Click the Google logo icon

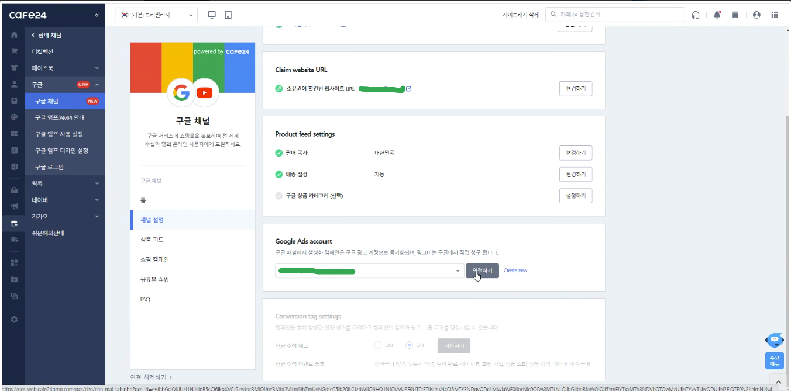point(181,92)
